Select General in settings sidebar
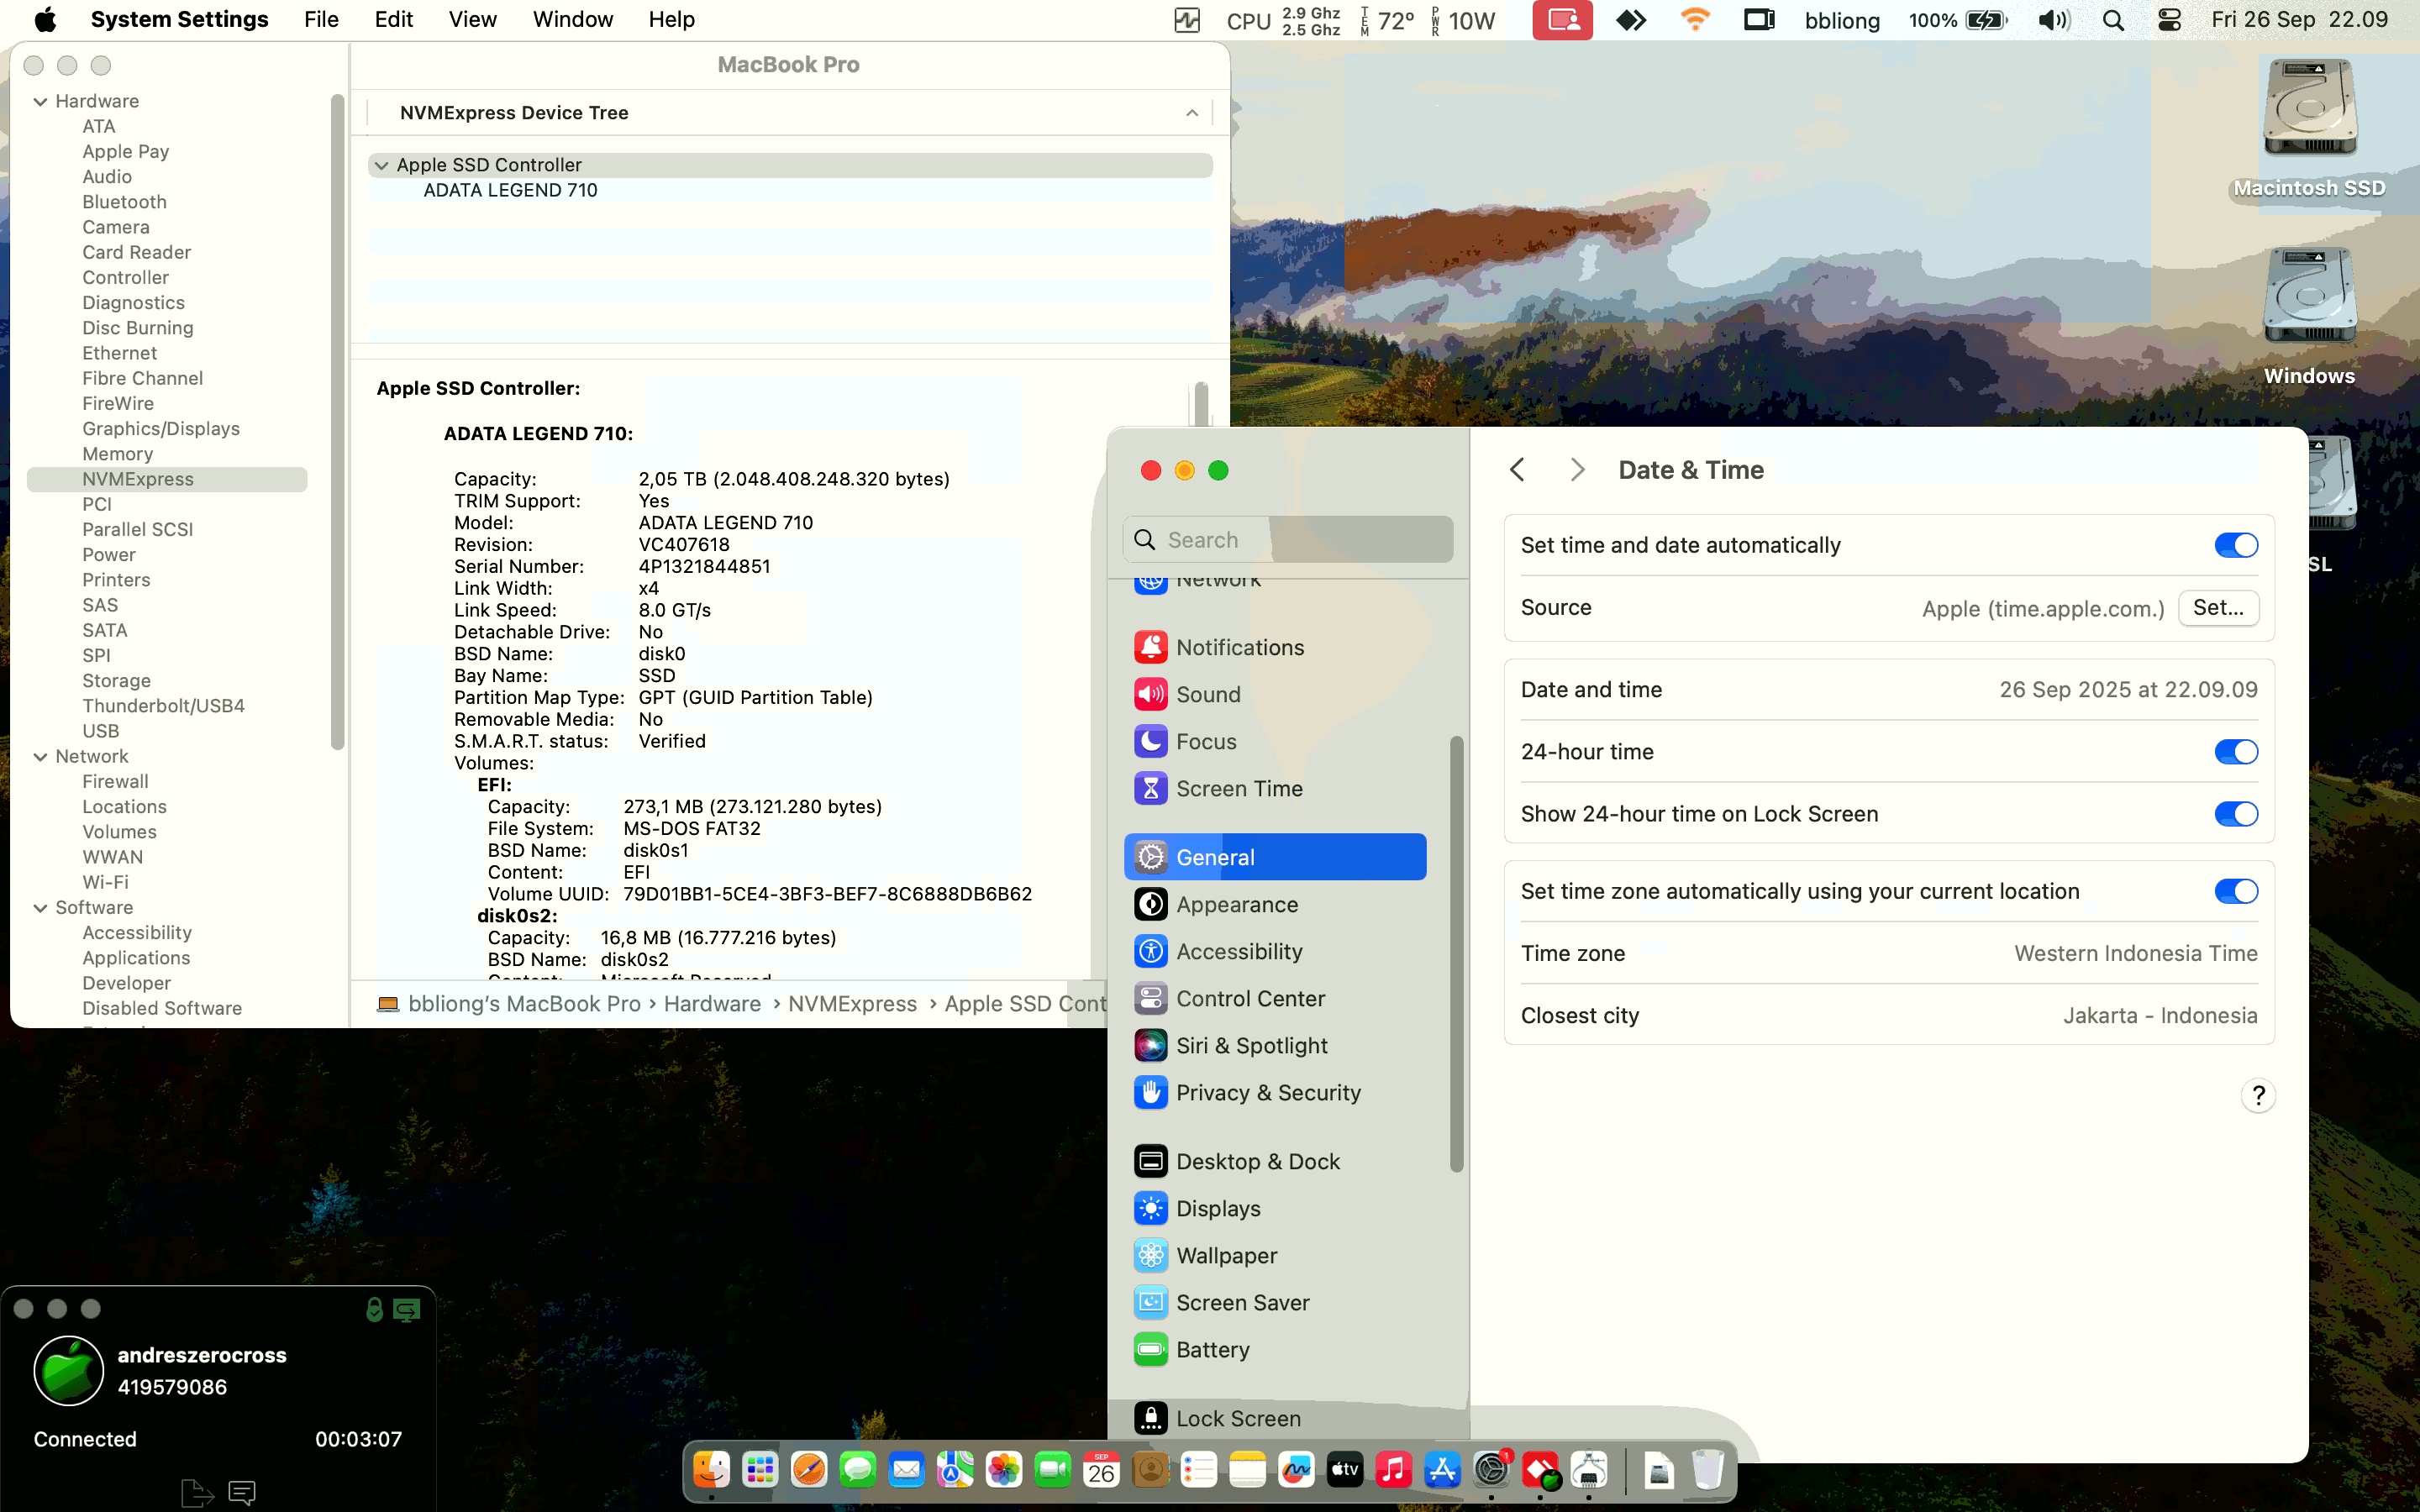 click(x=1275, y=857)
